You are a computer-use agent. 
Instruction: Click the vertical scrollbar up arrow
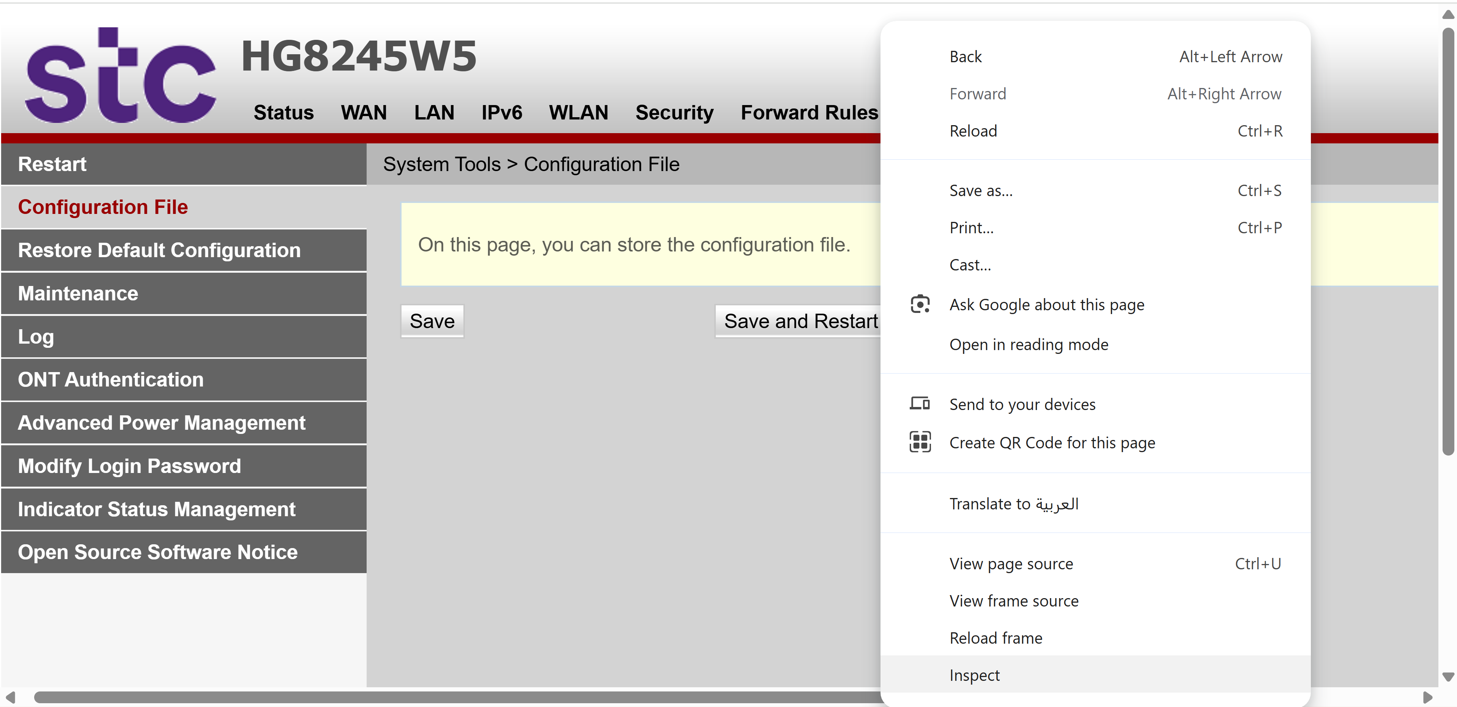[x=1448, y=14]
